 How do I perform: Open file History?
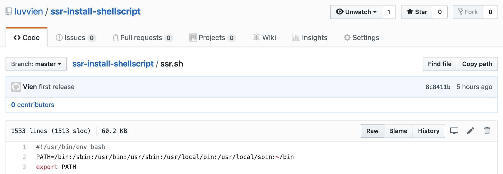click(429, 131)
